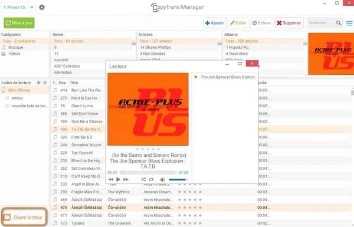Select The Jon Spencer Blues Explosion queue item
354x227 pixels.
pyautogui.click(x=225, y=77)
